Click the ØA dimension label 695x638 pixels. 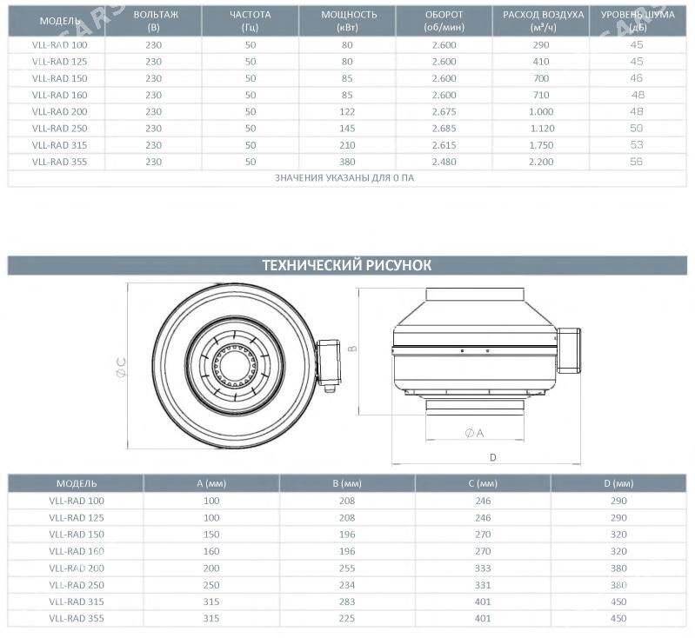tap(475, 432)
